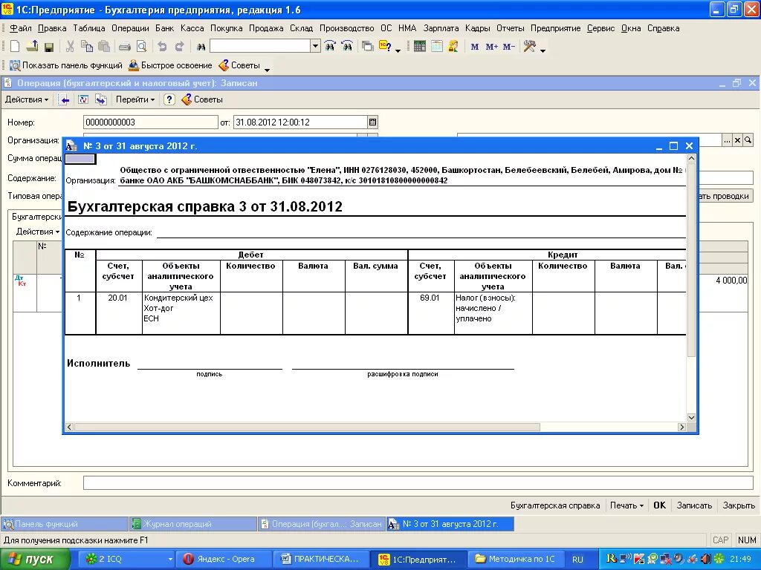Click the Redo arrow icon
This screenshot has height=570, width=761.
click(180, 47)
